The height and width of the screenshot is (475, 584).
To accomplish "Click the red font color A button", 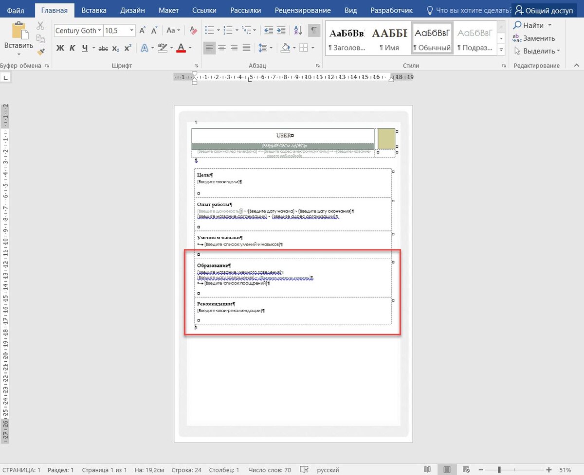I will [x=181, y=48].
